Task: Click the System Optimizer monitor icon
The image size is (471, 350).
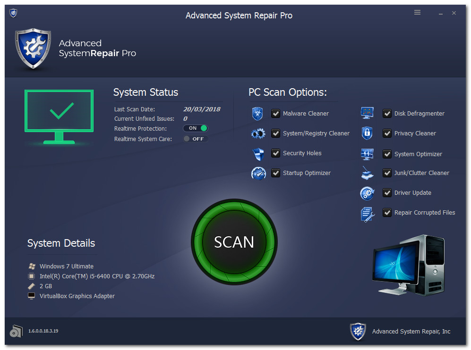Action: pos(367,154)
